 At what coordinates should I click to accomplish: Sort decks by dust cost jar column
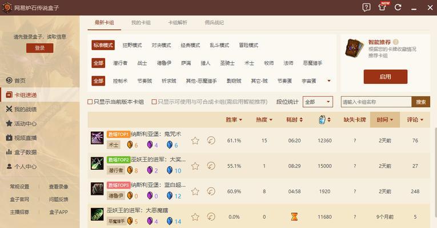pos(324,120)
